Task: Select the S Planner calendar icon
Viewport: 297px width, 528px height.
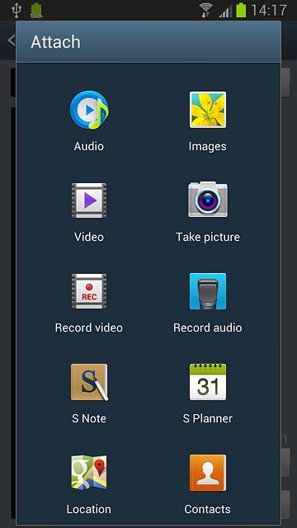Action: click(208, 381)
